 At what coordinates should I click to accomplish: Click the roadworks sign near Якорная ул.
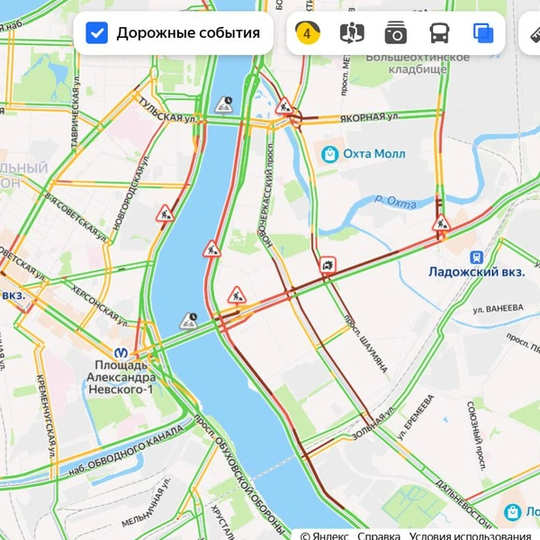tap(284, 106)
